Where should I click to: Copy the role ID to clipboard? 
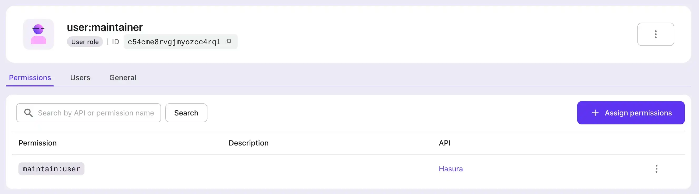click(228, 42)
